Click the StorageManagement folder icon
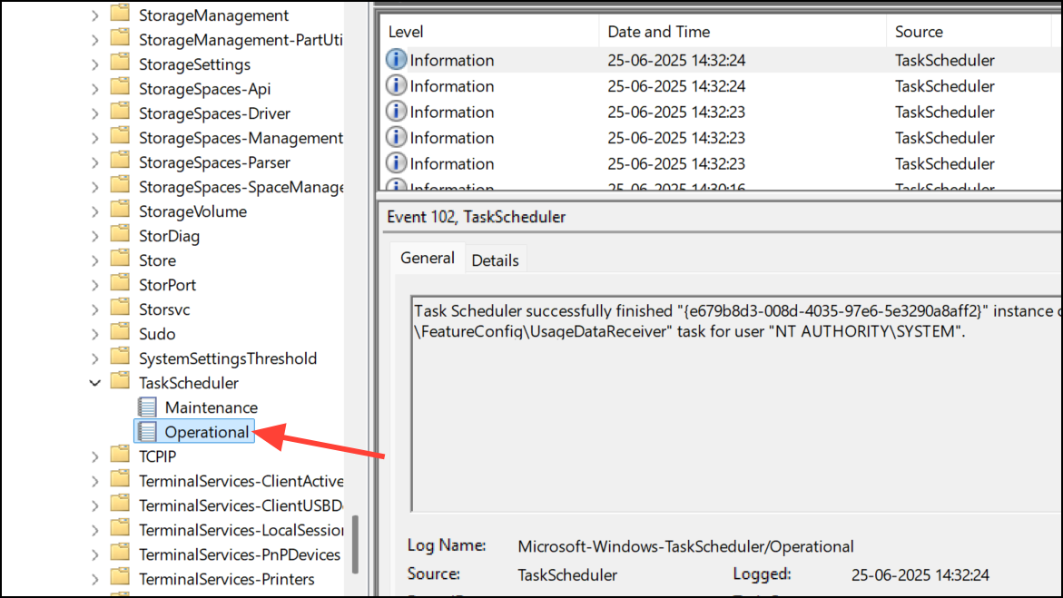The width and height of the screenshot is (1063, 598). point(120,15)
